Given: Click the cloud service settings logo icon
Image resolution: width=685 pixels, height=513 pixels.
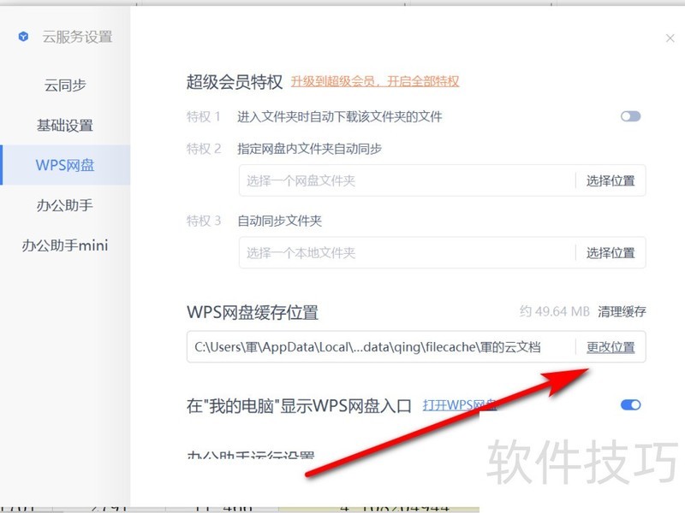Looking at the screenshot, I should click(24, 37).
